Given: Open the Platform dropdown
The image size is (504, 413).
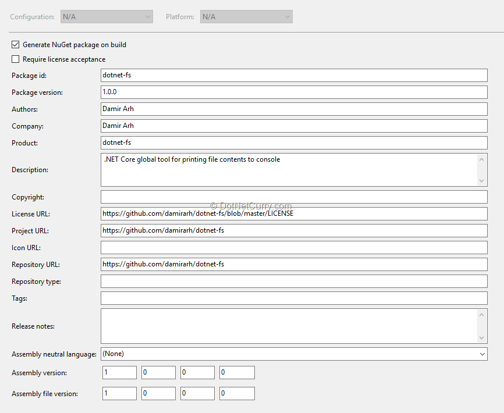Looking at the screenshot, I should tap(246, 17).
